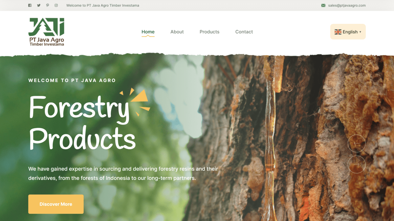Click the JATI PT Java Agro logo
This screenshot has width=394, height=221.
click(x=46, y=32)
